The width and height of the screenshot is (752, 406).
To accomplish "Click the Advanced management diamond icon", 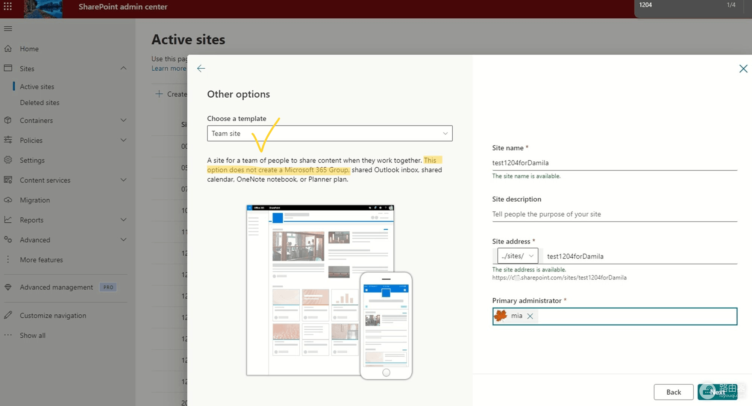I will [8, 287].
